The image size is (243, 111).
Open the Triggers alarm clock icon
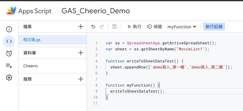9,53
